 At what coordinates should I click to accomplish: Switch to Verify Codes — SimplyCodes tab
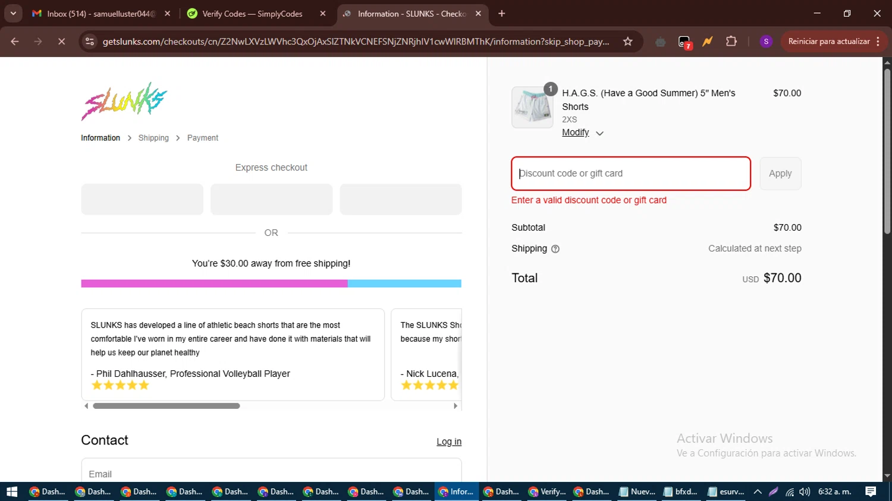click(x=252, y=14)
